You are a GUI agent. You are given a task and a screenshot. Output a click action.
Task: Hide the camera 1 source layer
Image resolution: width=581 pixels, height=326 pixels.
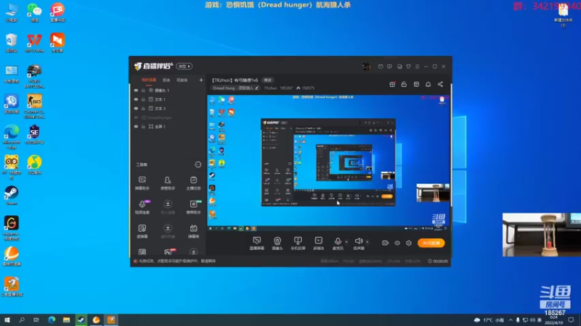click(x=136, y=90)
